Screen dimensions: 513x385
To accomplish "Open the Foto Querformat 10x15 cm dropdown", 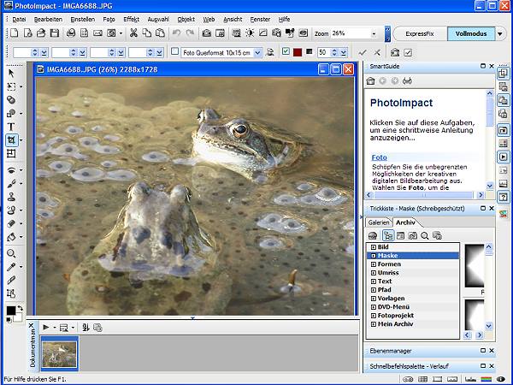I will tap(258, 52).
